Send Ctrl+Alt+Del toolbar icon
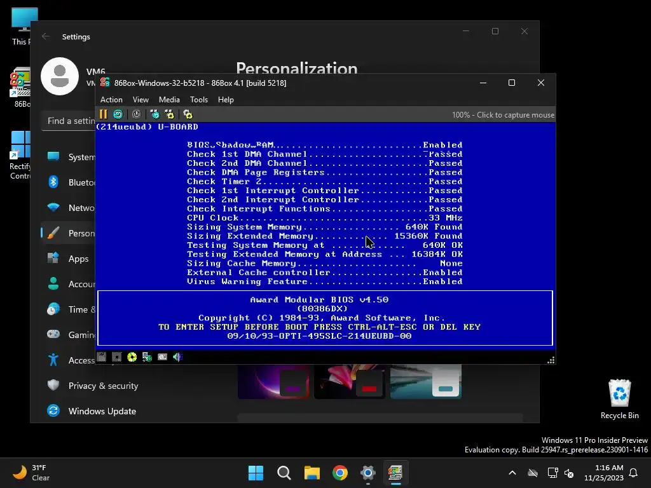Image resolution: width=651 pixels, height=488 pixels. coord(155,114)
